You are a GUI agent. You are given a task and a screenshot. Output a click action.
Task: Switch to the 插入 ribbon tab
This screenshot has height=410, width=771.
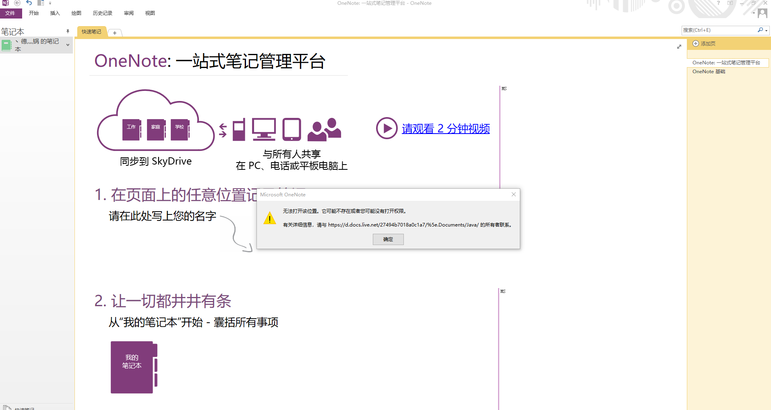(55, 13)
